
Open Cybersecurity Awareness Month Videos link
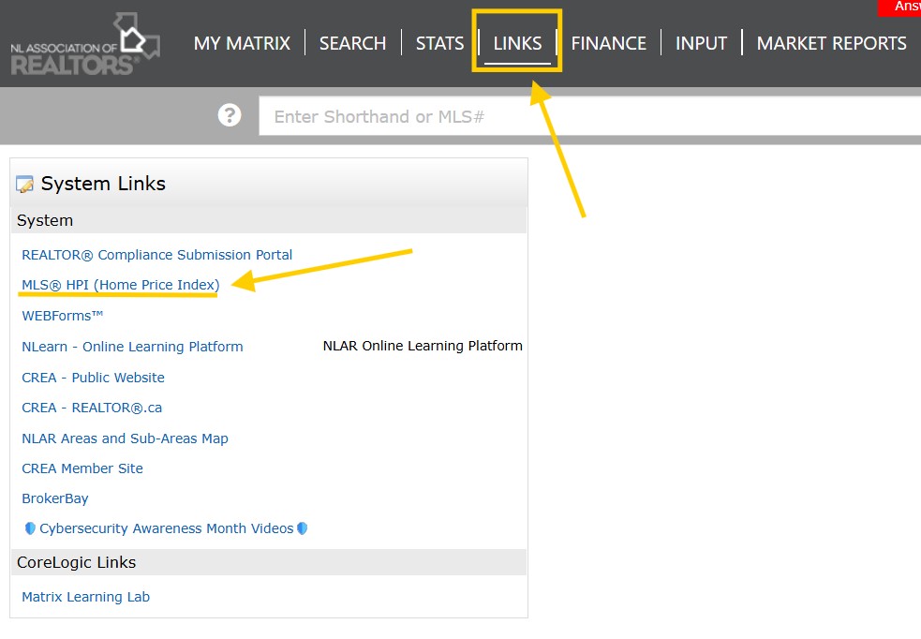pos(166,528)
